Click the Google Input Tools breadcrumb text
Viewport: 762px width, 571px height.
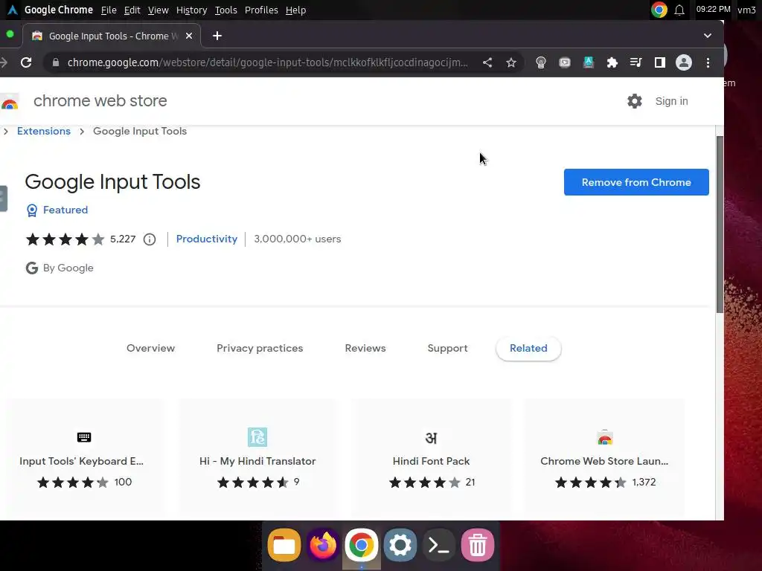(x=140, y=132)
